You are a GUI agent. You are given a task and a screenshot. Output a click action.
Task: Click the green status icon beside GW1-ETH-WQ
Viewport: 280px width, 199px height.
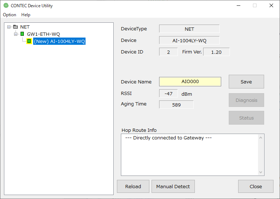[22, 34]
